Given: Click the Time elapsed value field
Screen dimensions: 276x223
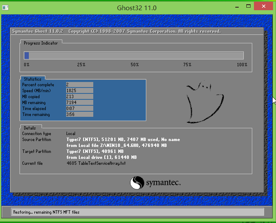Looking at the screenshot, I should 79,109.
